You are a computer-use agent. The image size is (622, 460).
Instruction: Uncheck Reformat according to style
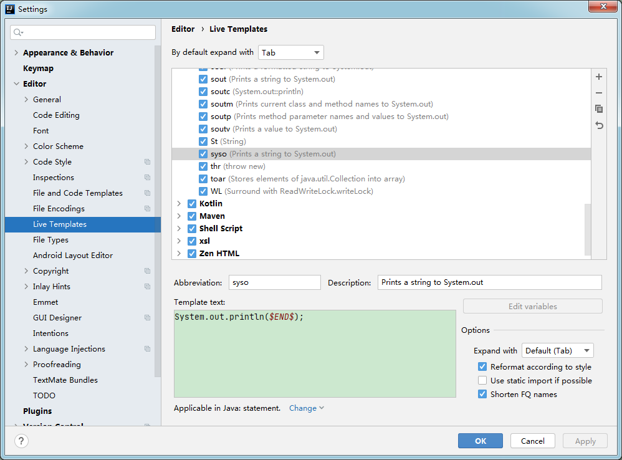coord(482,367)
